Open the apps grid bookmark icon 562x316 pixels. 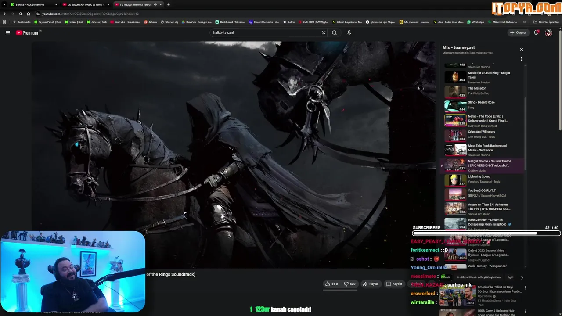pos(4,22)
